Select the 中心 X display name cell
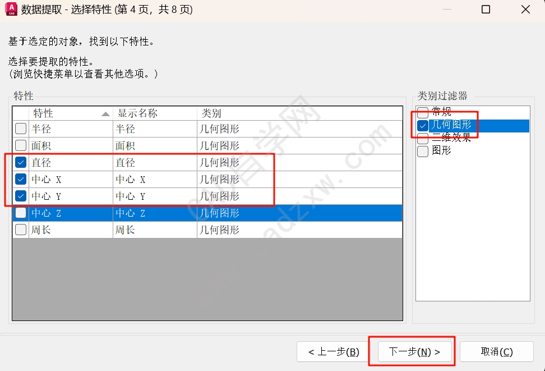Viewport: 545px width, 371px height. click(x=155, y=179)
